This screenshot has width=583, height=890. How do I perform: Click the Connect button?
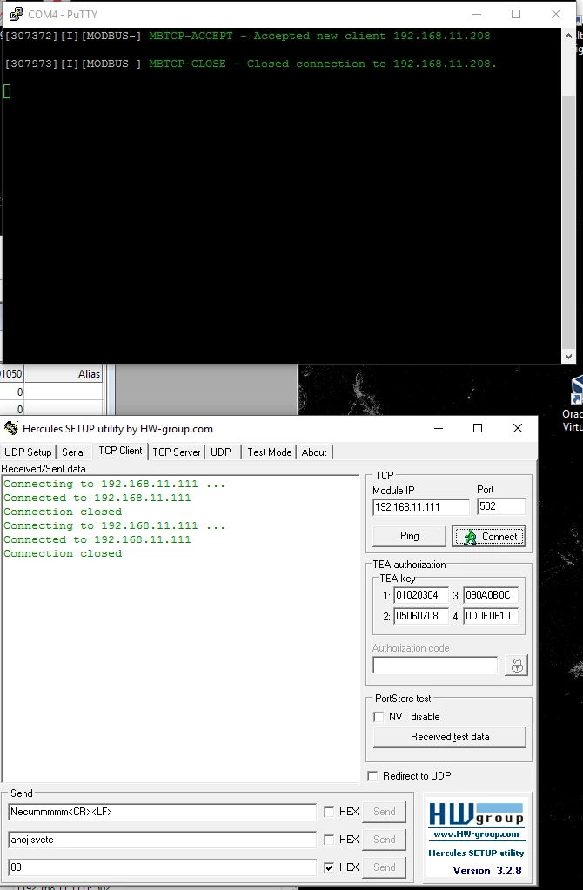tap(489, 537)
